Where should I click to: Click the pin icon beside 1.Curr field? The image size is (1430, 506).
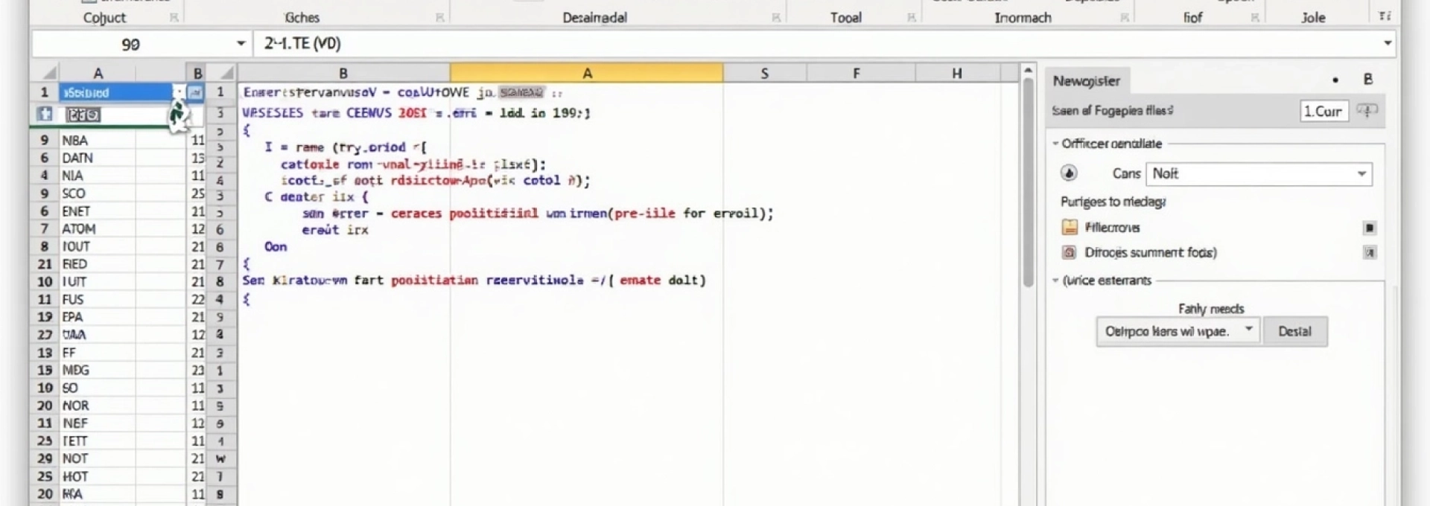tap(1367, 111)
